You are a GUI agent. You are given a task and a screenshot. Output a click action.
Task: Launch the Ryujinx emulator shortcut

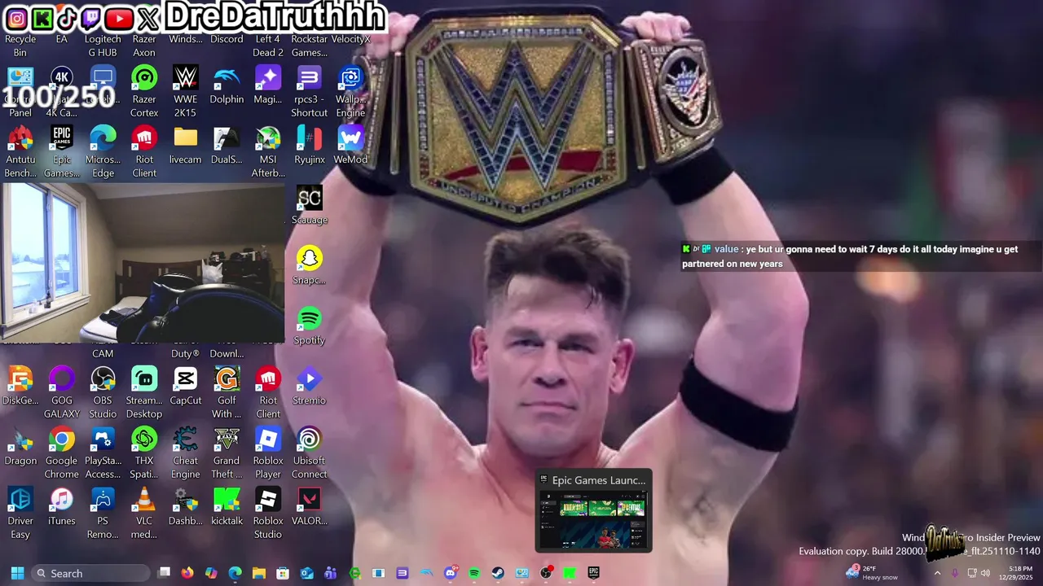click(x=310, y=145)
